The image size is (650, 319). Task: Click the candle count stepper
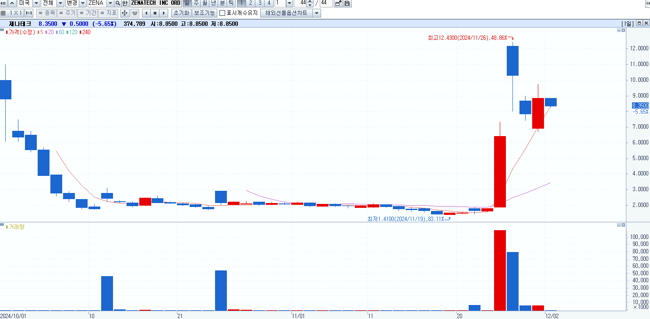(310, 3)
